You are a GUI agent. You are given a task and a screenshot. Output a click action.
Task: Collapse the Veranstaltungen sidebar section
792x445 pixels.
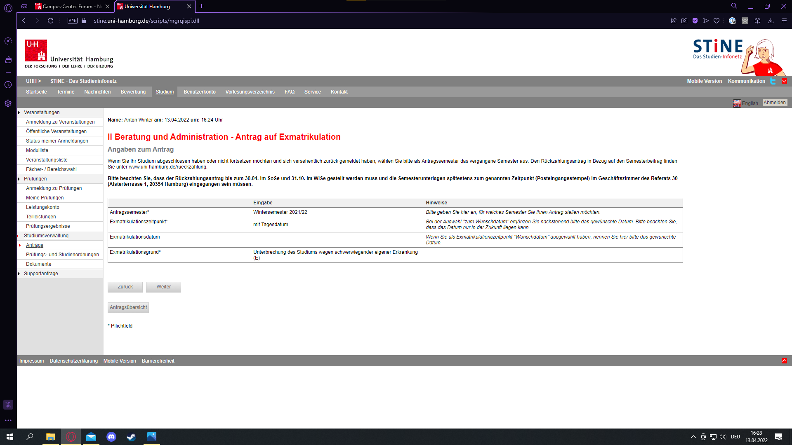coord(19,112)
